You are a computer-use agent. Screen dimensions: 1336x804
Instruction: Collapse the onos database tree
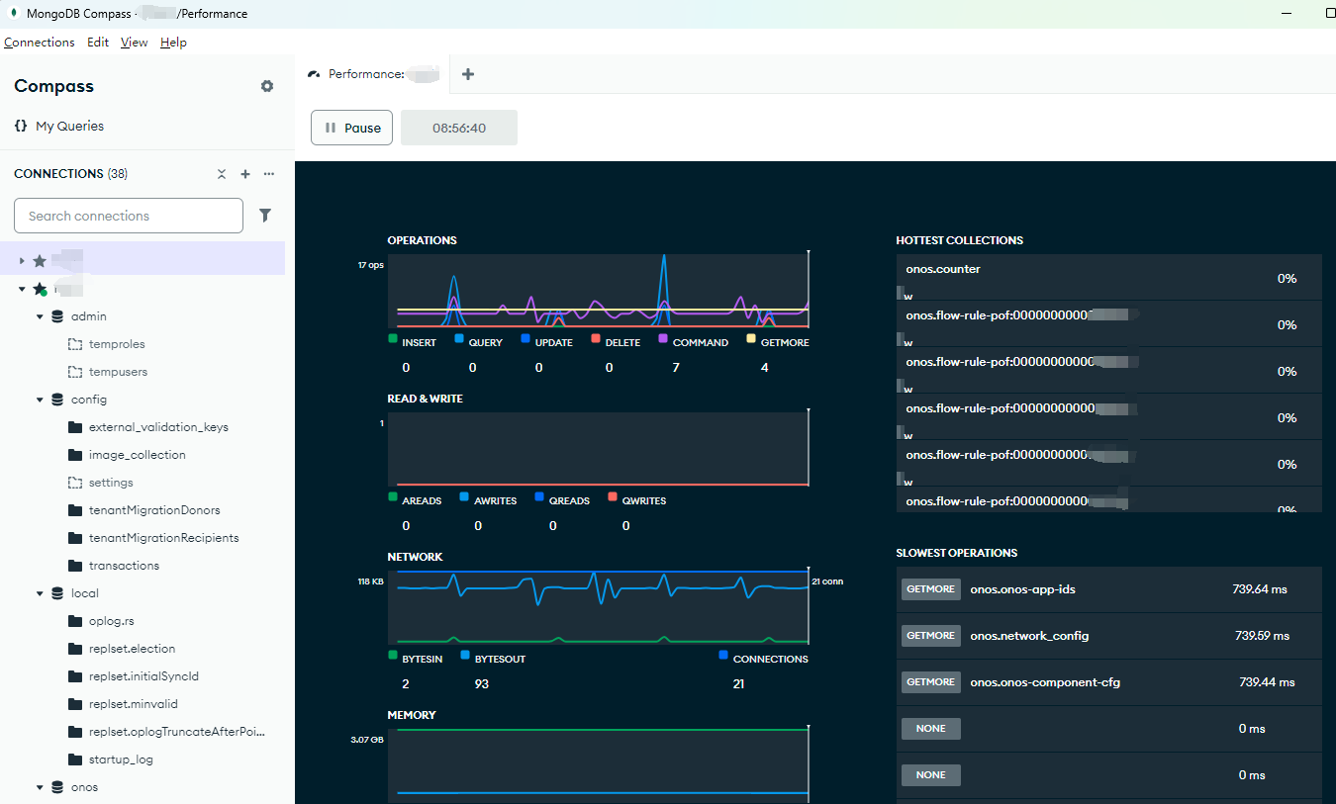coord(40,787)
